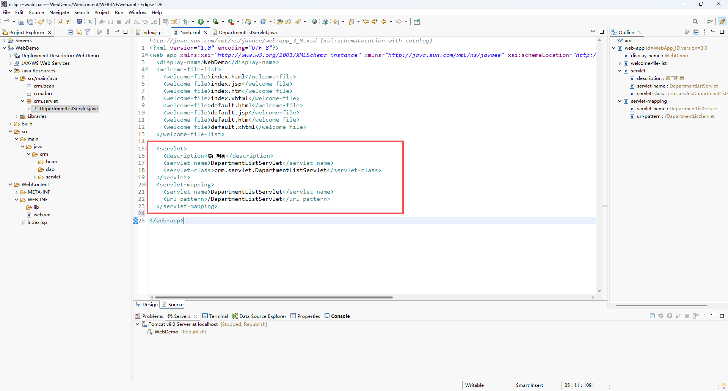Collapse the WebDemo project node
This screenshot has height=391, width=728.
tap(4, 48)
